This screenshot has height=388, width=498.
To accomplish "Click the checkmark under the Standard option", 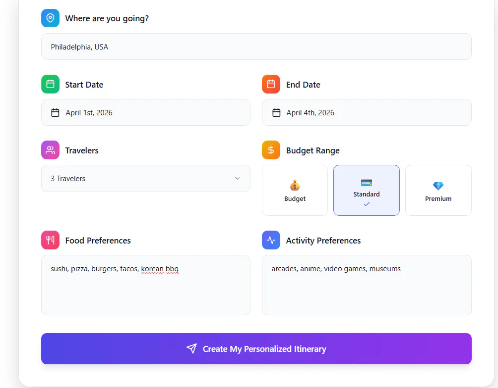I will pyautogui.click(x=367, y=204).
